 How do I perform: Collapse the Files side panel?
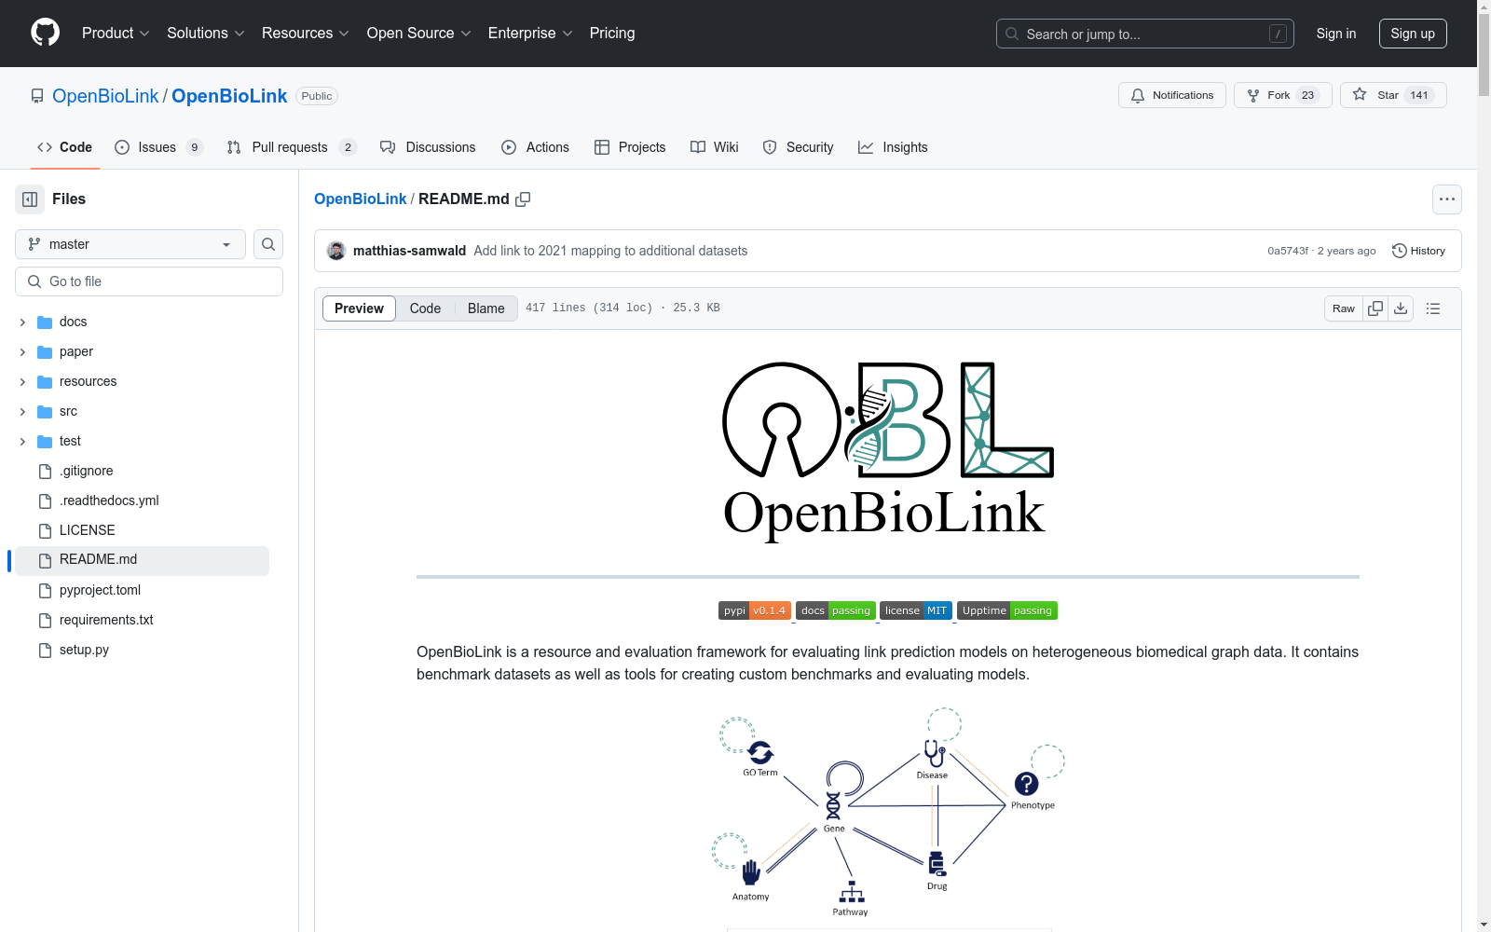pyautogui.click(x=29, y=199)
